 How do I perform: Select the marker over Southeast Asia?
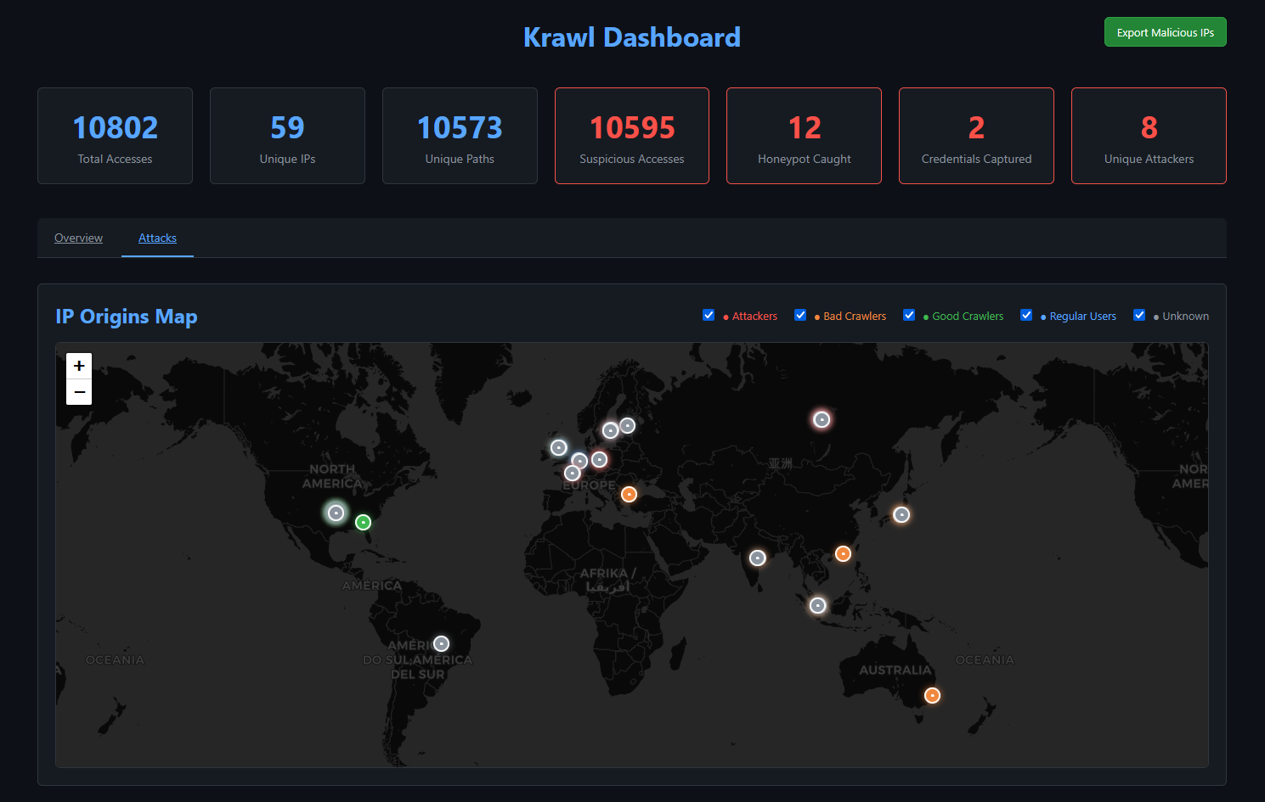[x=817, y=605]
